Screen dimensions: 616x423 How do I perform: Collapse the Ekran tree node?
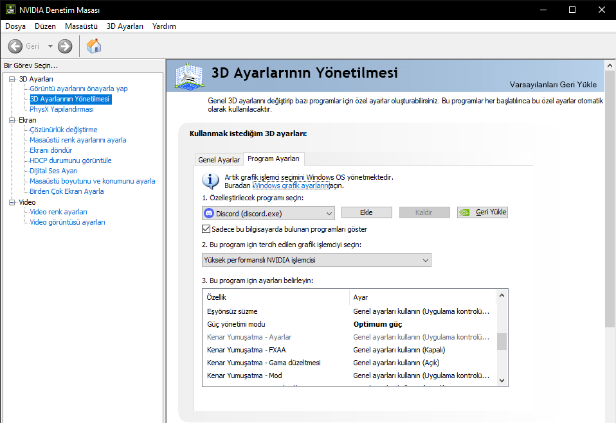point(12,121)
